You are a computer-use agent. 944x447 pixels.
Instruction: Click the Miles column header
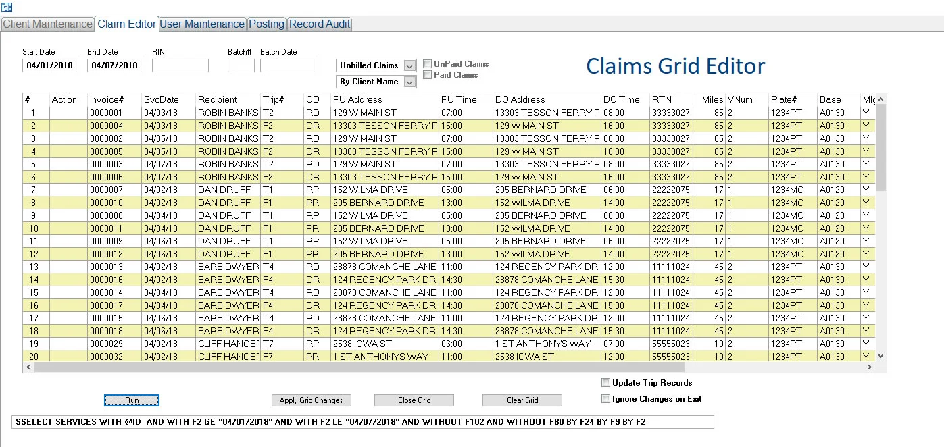[x=709, y=99]
